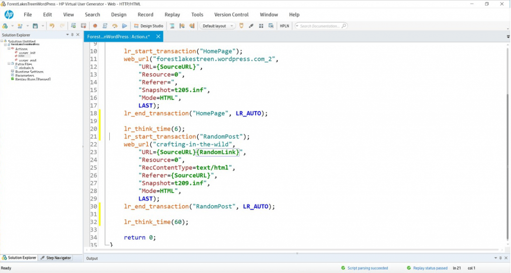Click the window layout toolbar icon

pos(271,26)
